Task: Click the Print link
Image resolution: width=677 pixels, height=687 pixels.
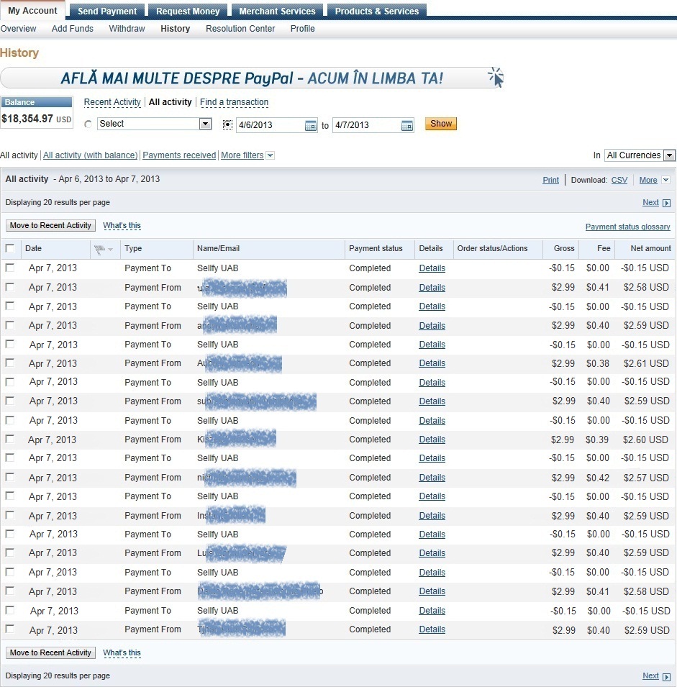Action: (551, 180)
